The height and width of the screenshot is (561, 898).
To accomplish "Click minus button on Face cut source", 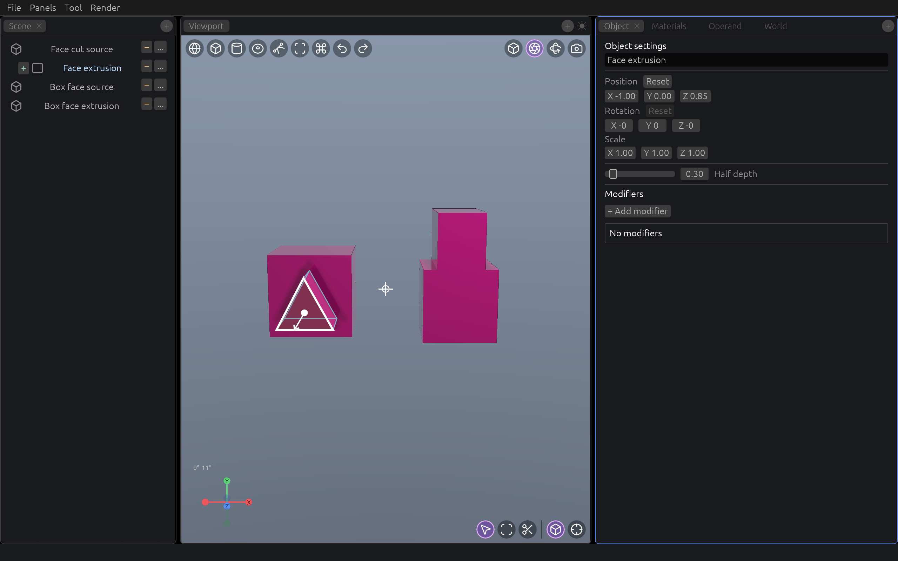I will [x=147, y=47].
